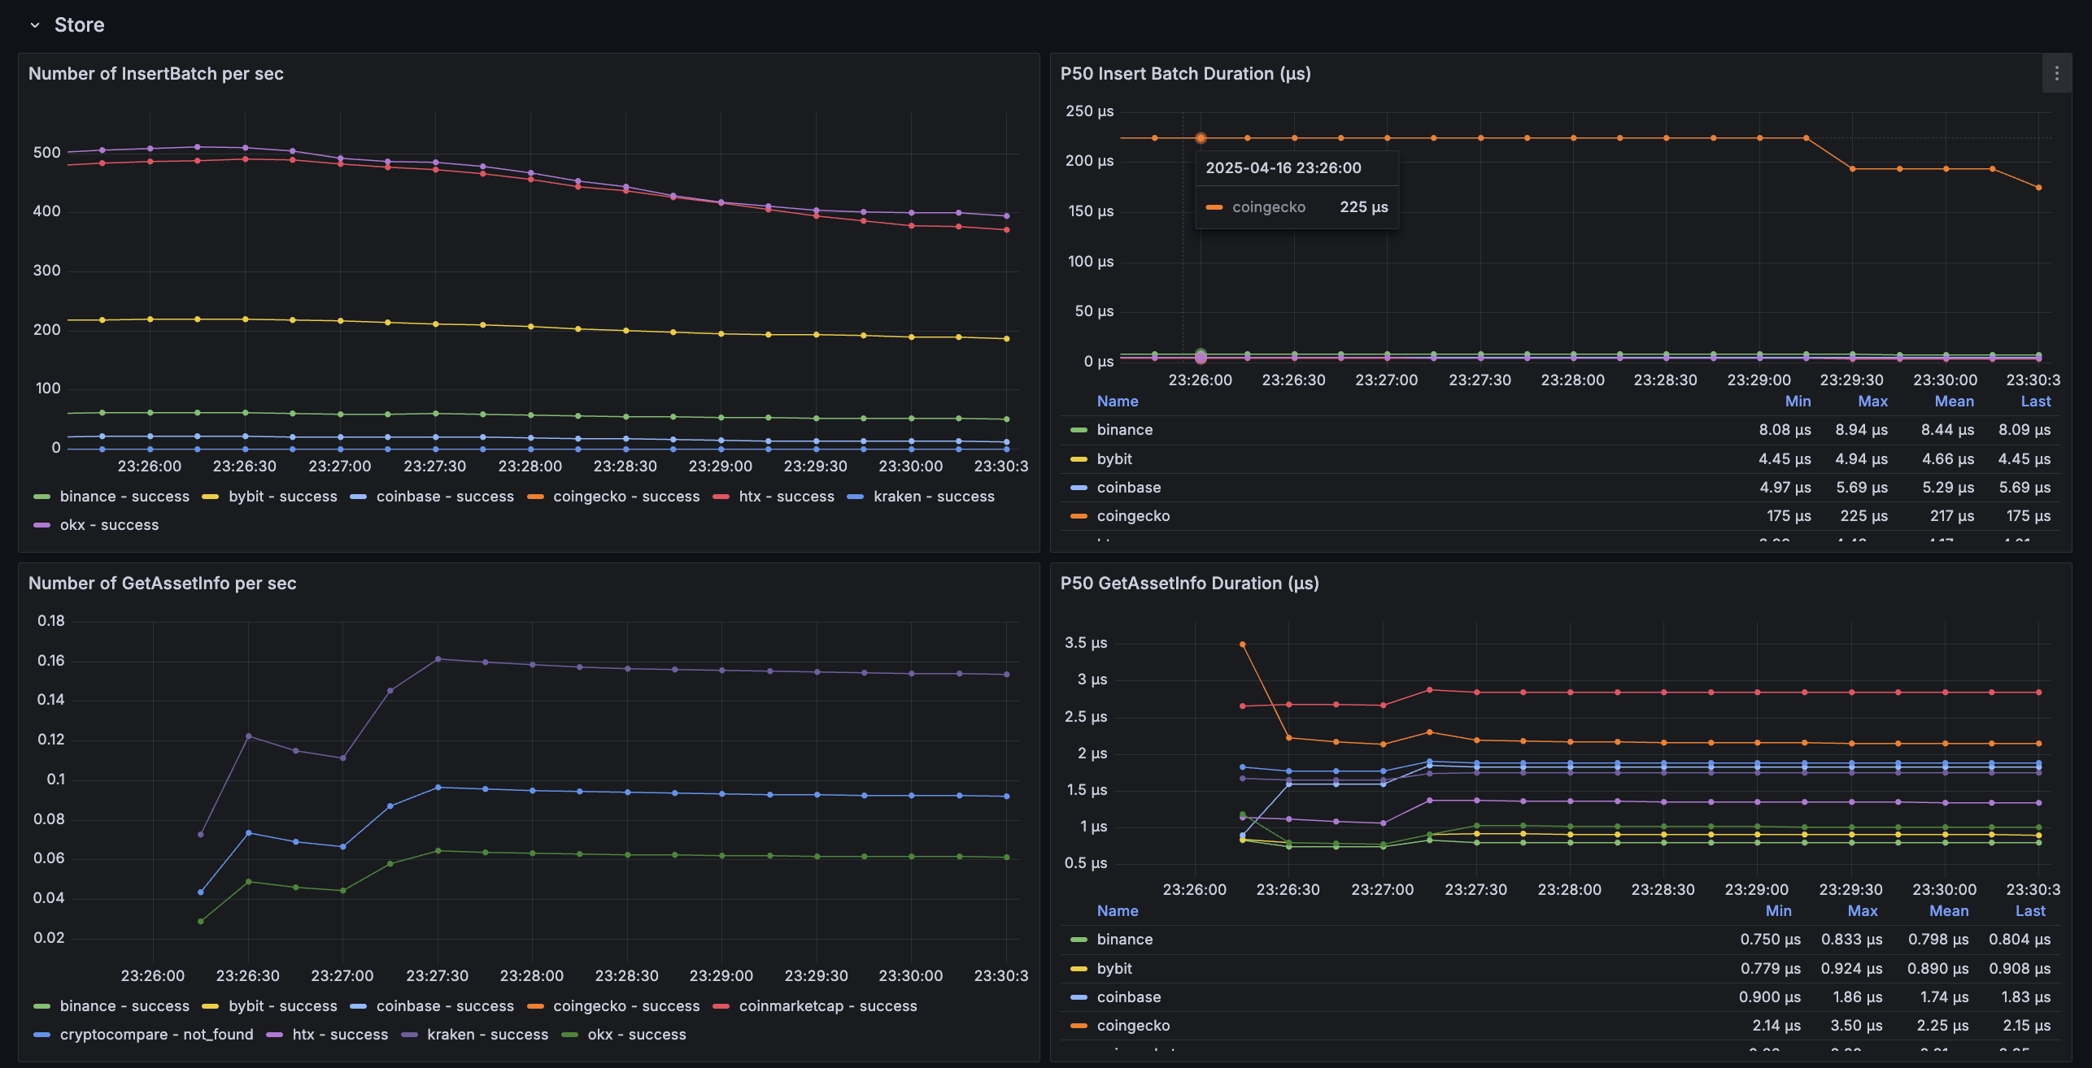Sort GetAssetInfo Duration table by Last column

tap(2030, 911)
